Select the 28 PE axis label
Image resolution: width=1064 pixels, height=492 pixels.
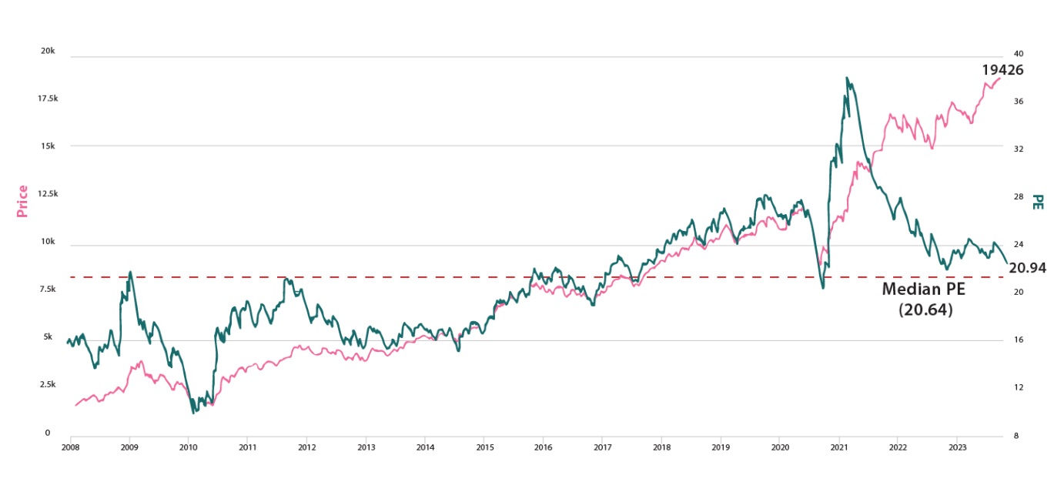(x=1018, y=197)
